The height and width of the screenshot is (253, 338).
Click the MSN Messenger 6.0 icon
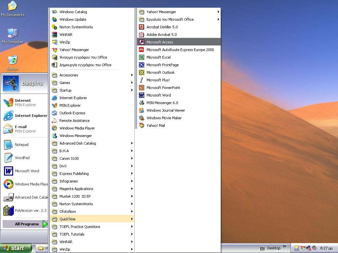[141, 103]
